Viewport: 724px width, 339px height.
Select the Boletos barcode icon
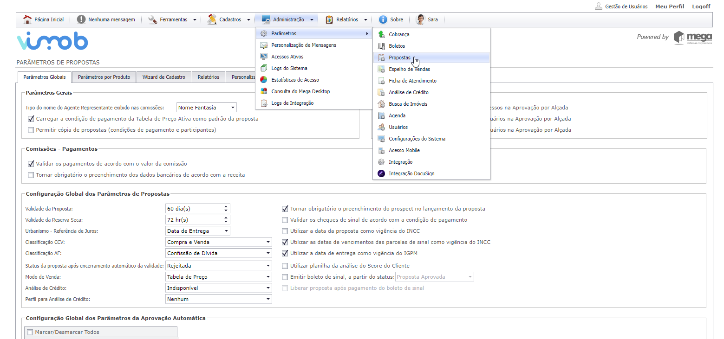click(x=381, y=46)
